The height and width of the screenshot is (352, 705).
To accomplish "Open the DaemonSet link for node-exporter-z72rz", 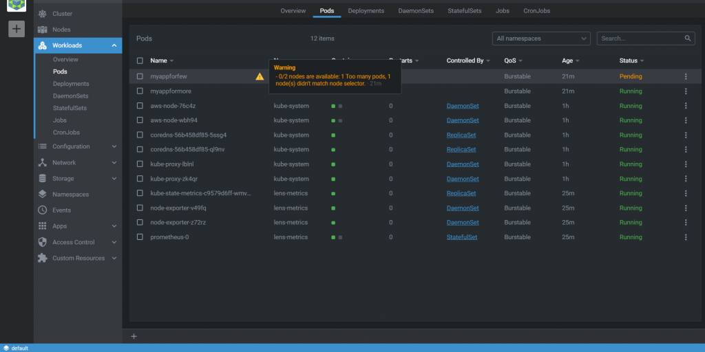I will click(x=463, y=222).
